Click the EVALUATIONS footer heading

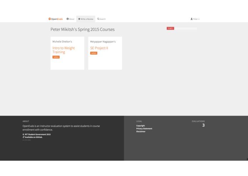pos(198,121)
